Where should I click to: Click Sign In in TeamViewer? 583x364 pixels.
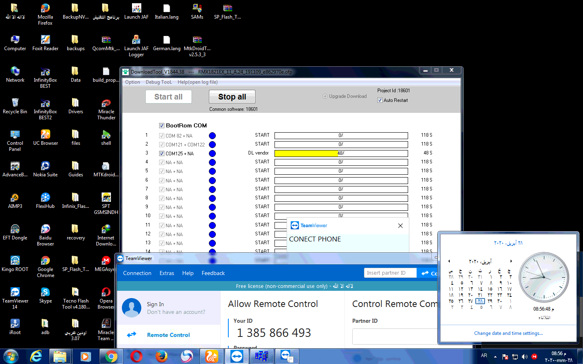155,304
